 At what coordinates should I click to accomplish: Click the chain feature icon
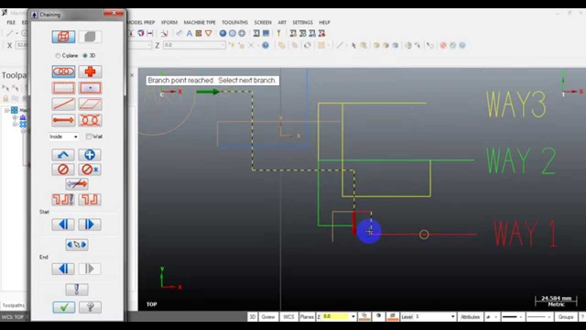(x=90, y=199)
